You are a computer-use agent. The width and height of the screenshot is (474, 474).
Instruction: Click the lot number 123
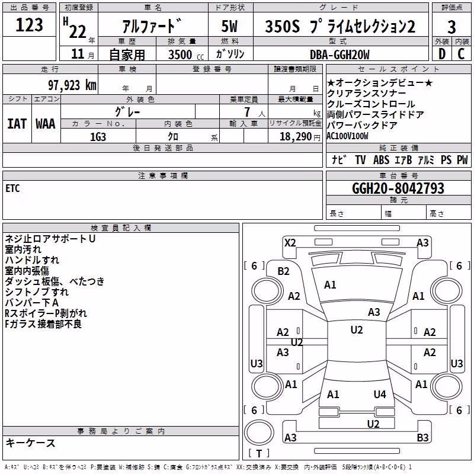pyautogui.click(x=29, y=25)
